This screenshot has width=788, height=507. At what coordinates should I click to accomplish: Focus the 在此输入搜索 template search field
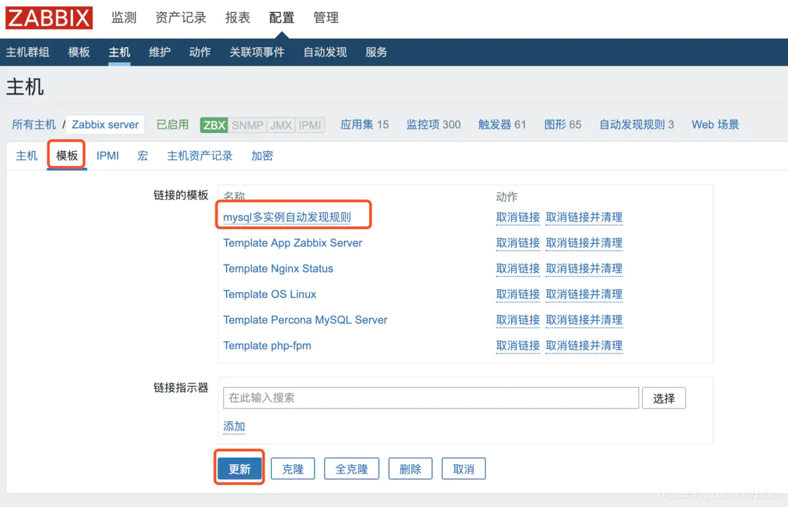431,398
